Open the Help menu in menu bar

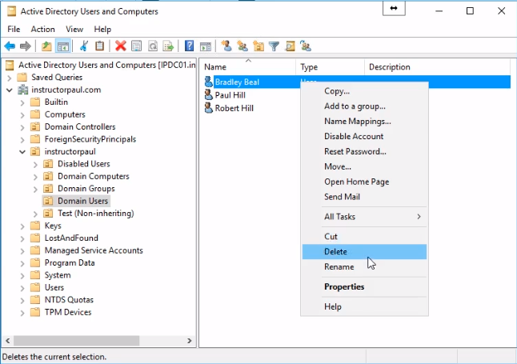click(x=102, y=30)
